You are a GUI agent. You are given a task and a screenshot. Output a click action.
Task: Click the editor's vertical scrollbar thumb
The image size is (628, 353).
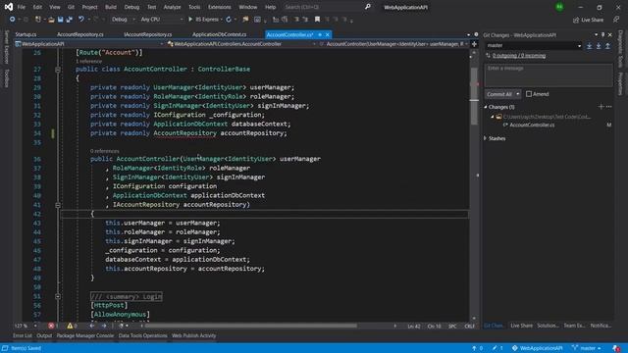tap(474, 96)
